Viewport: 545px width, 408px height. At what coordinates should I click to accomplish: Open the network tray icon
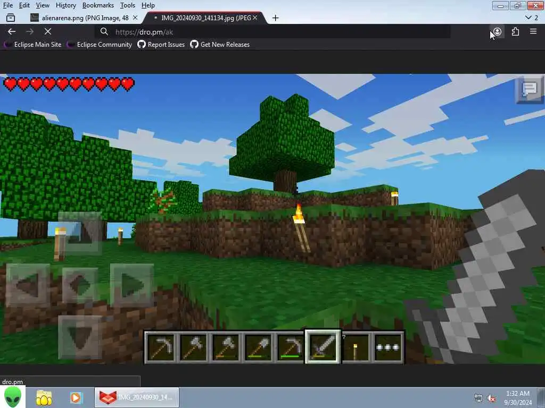[x=478, y=398]
